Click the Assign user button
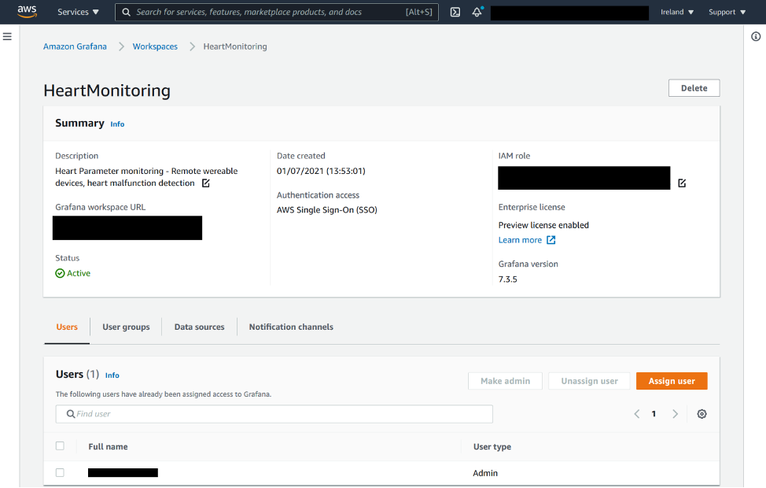This screenshot has width=766, height=488. (672, 382)
